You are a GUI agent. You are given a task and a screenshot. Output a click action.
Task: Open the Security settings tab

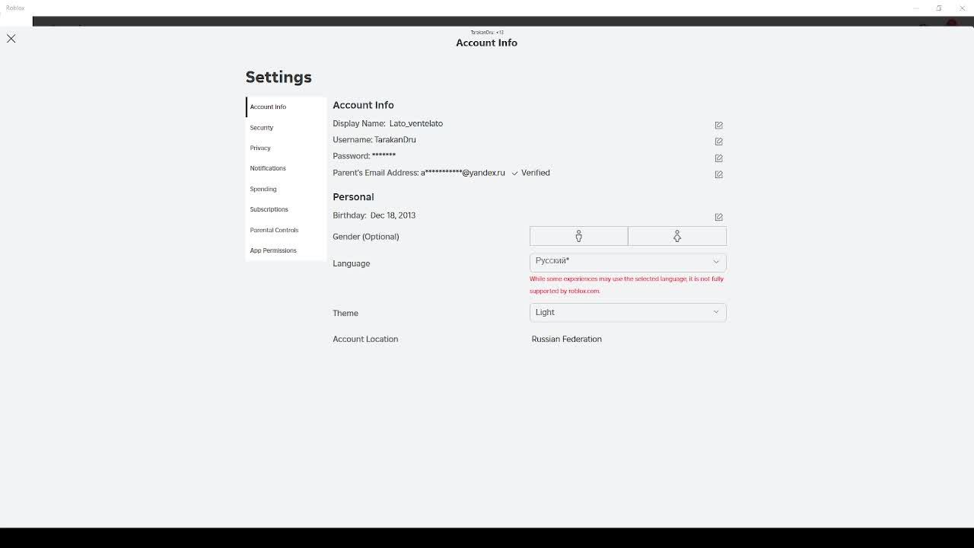pyautogui.click(x=286, y=127)
